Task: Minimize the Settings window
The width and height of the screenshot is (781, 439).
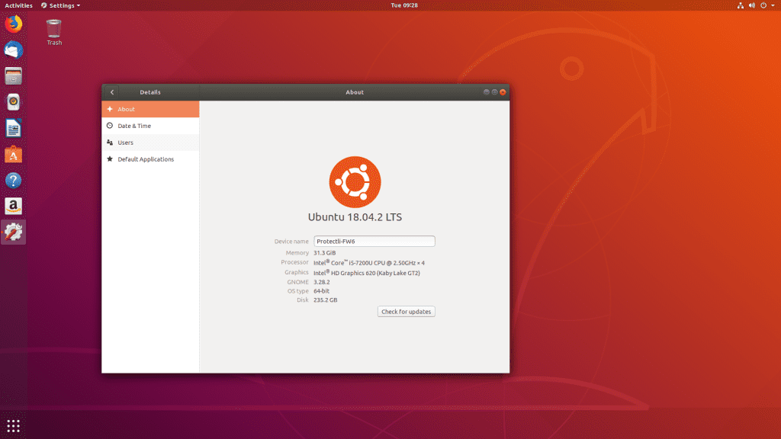Action: click(x=486, y=92)
